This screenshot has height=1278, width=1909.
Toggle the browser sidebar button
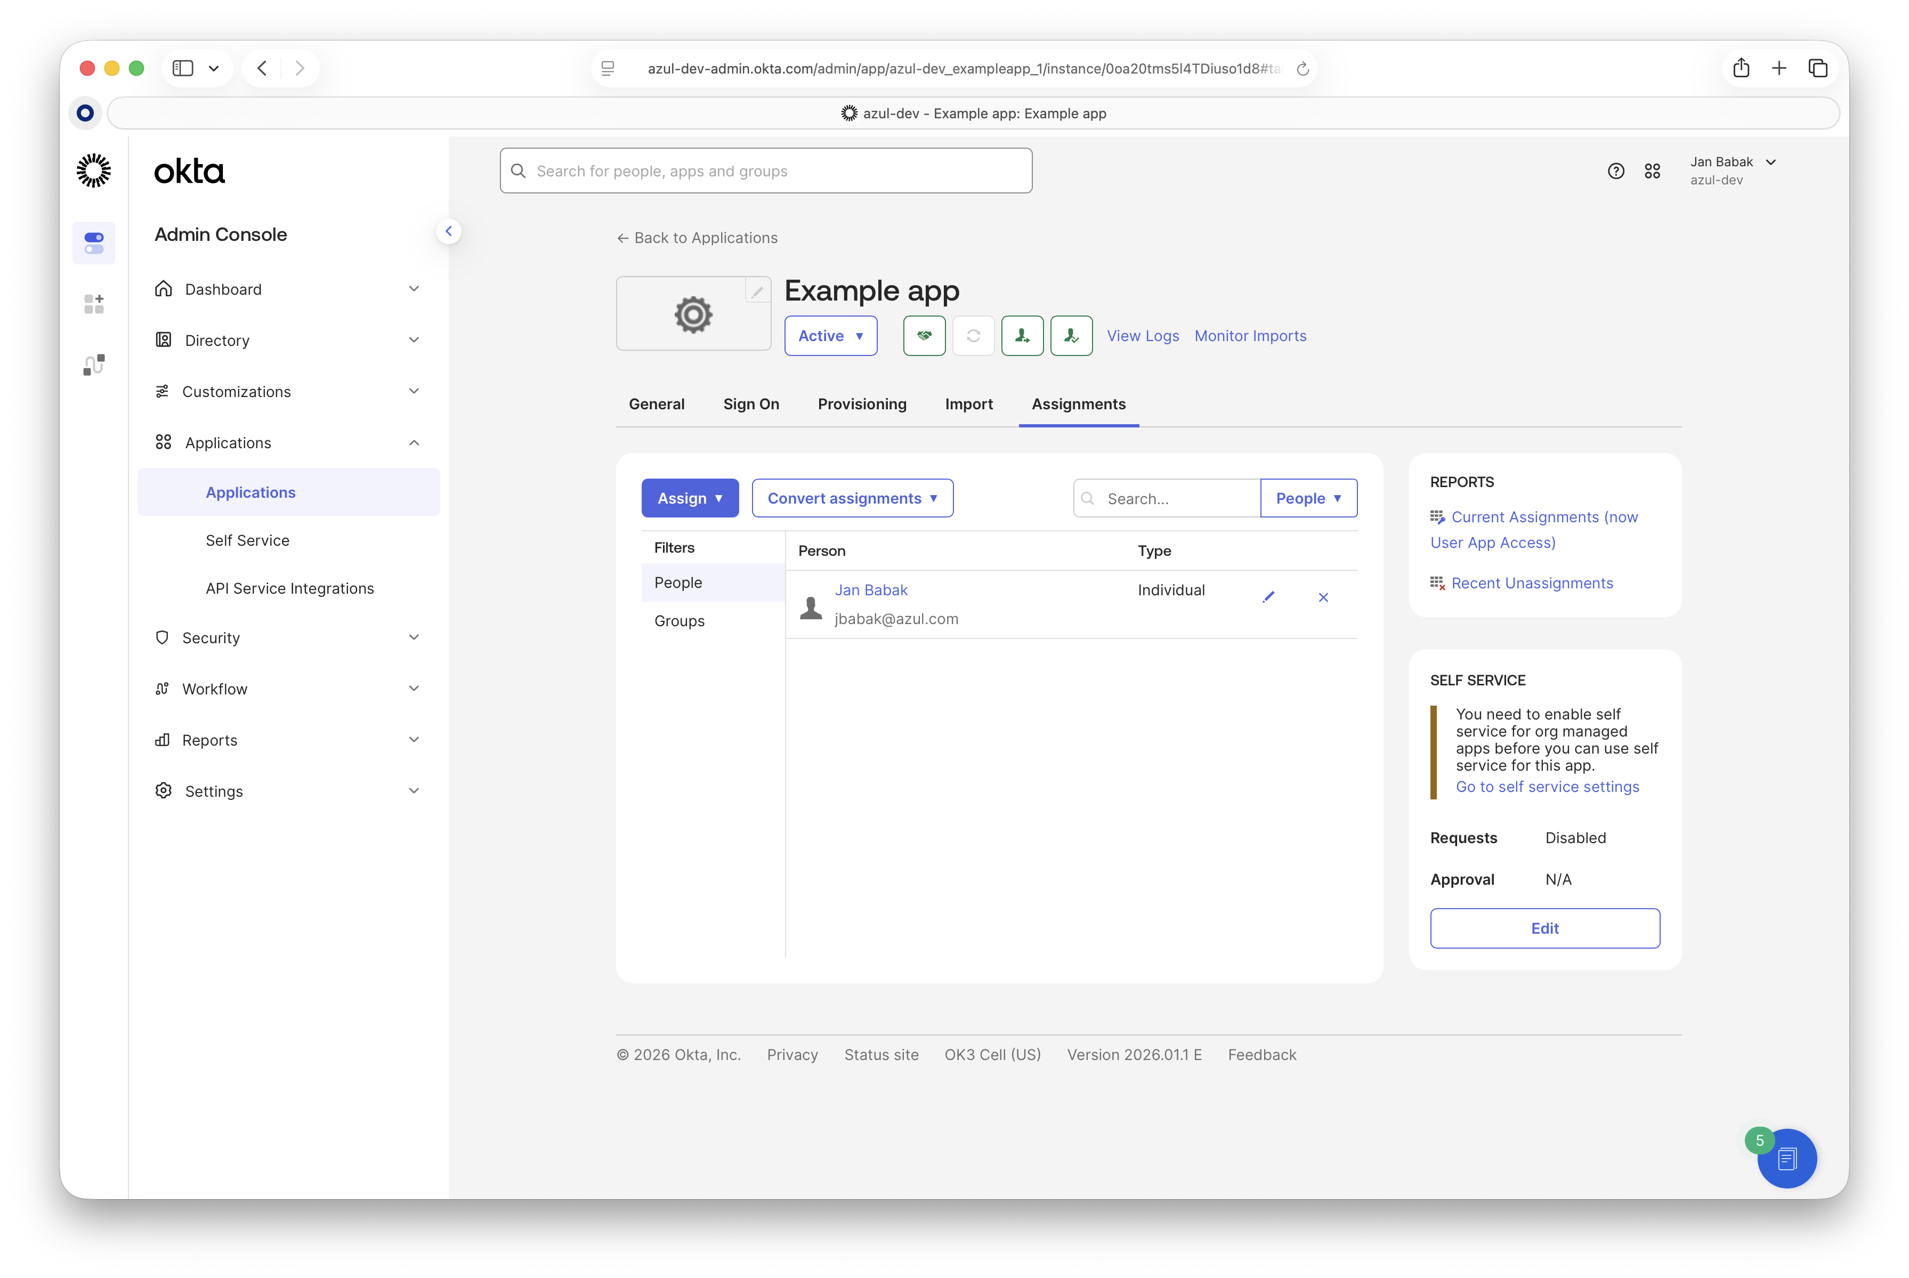[183, 68]
